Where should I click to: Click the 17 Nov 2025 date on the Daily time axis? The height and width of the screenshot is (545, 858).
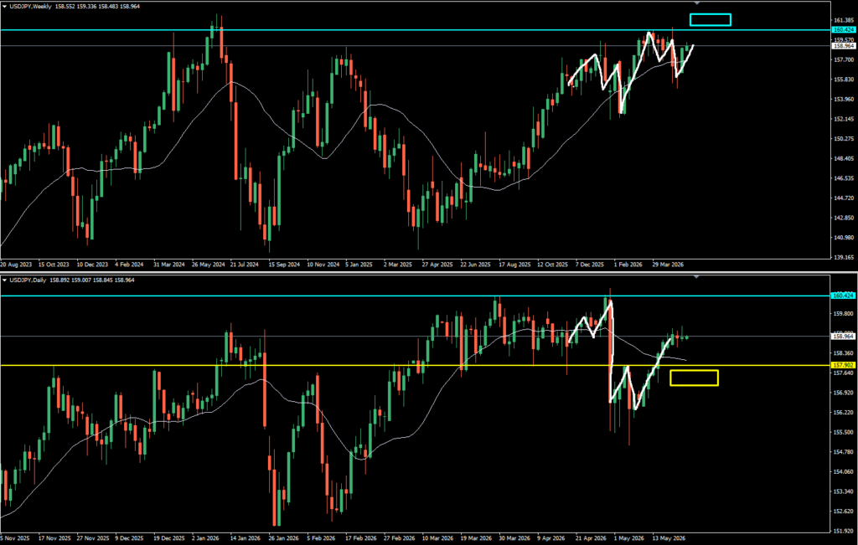(54, 537)
